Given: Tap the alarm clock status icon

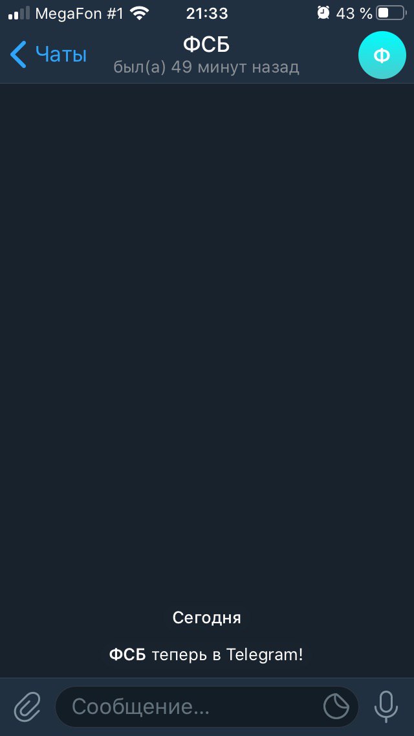Looking at the screenshot, I should 323,13.
